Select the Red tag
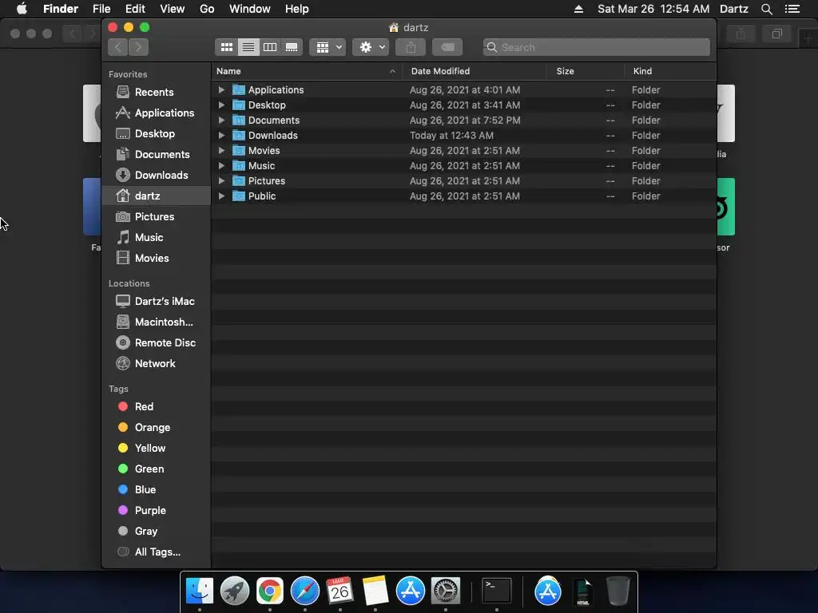 156,406
